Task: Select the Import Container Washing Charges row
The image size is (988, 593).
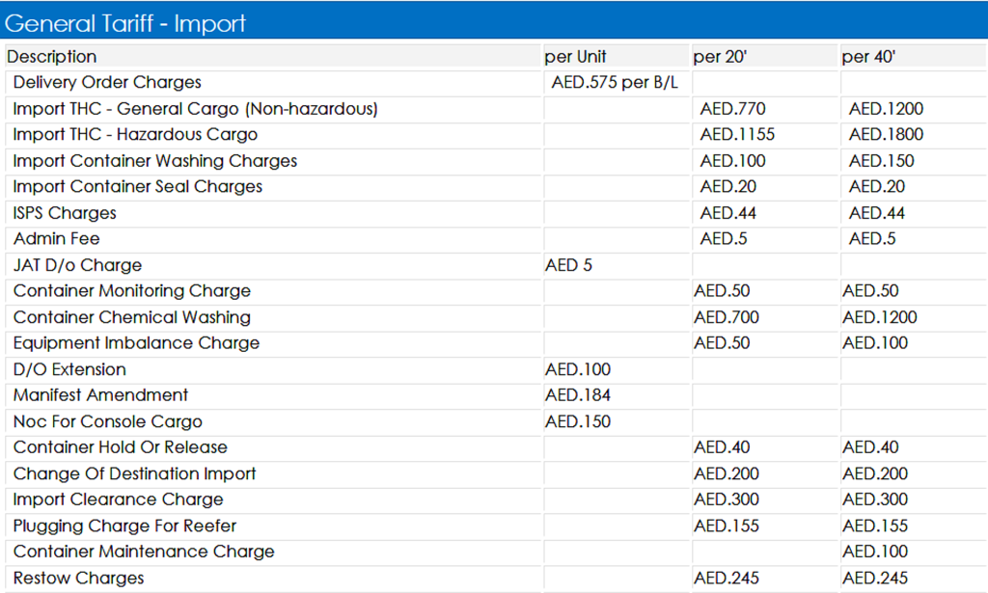Action: [155, 161]
